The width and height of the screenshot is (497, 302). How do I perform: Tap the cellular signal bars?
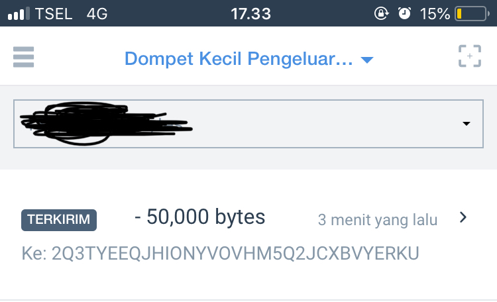[19, 14]
